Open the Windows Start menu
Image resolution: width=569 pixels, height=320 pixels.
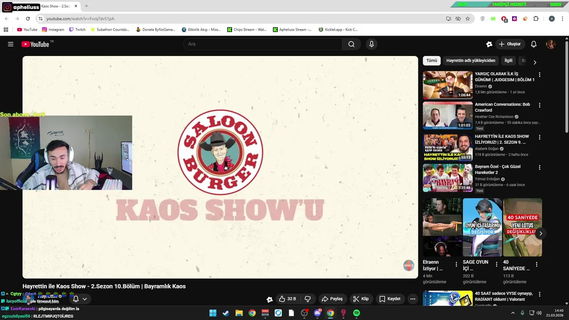pos(213,313)
